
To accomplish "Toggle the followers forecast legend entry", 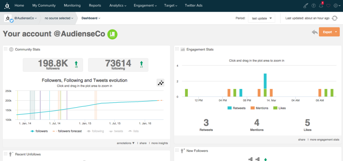I will coord(67,131).
